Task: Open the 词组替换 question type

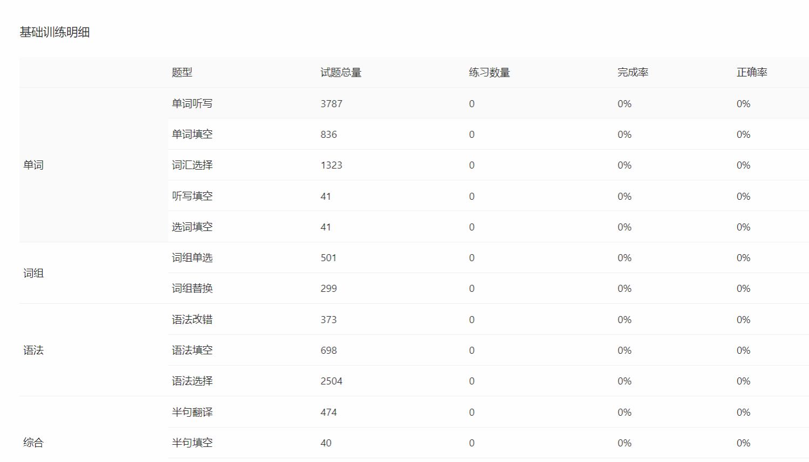Action: pyautogui.click(x=192, y=288)
